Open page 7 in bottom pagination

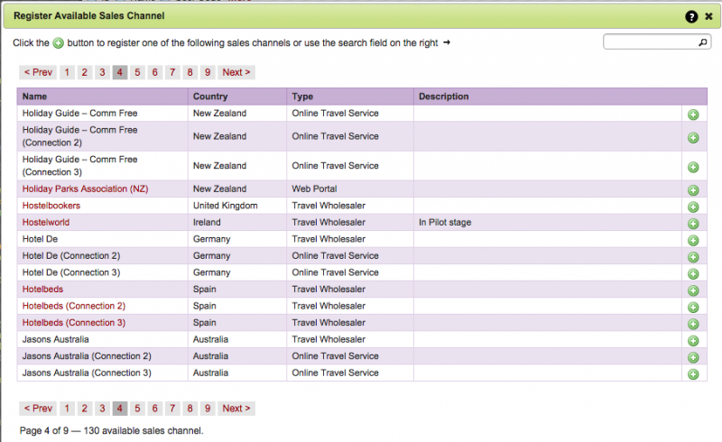(x=172, y=409)
